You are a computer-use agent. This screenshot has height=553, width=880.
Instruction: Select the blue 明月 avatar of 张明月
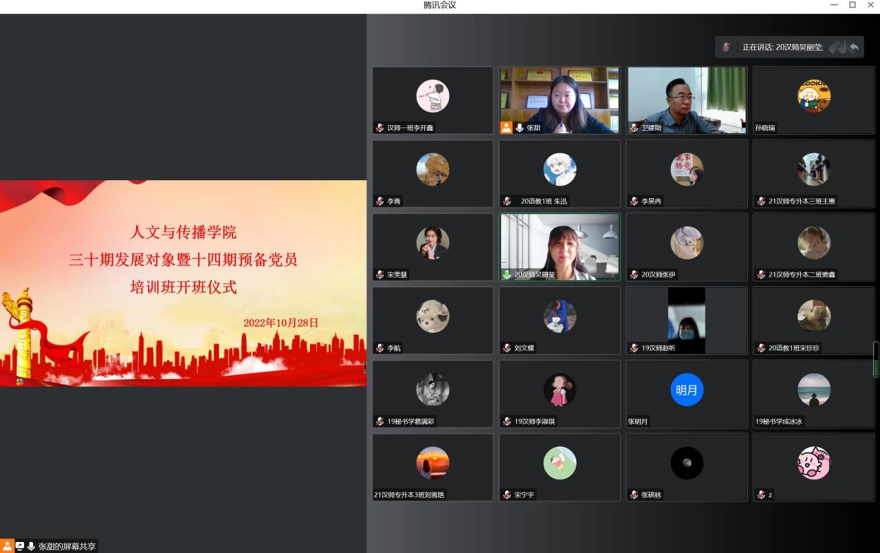pos(686,390)
